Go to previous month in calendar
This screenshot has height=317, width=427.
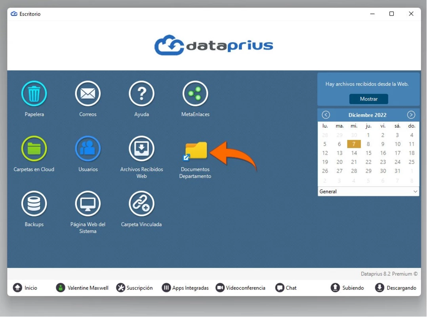pos(326,115)
